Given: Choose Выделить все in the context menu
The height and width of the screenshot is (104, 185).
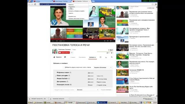Looking at the screenshot, I should point(72,16).
